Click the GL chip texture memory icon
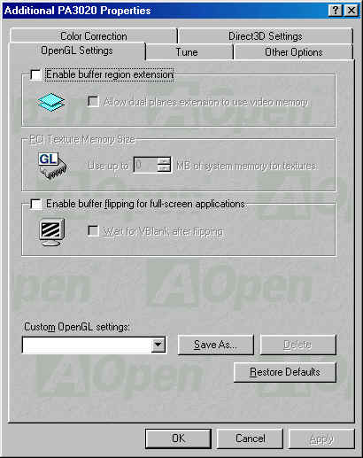The height and width of the screenshot is (458, 363). tap(52, 166)
